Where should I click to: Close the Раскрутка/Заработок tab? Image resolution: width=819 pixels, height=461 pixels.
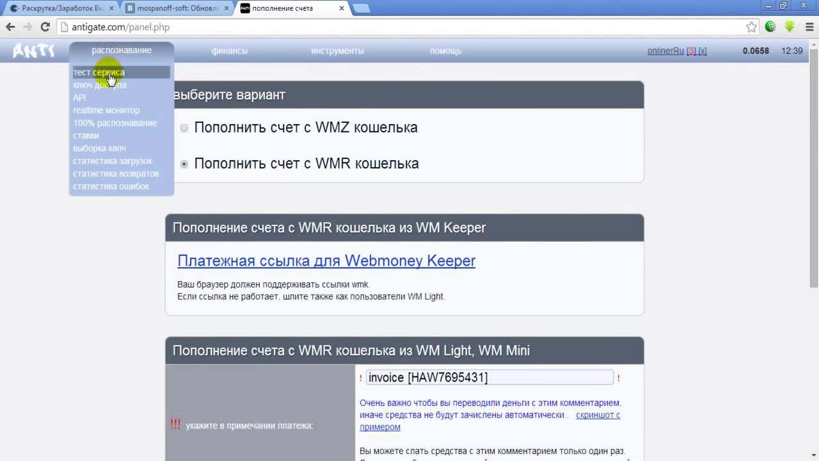[111, 8]
